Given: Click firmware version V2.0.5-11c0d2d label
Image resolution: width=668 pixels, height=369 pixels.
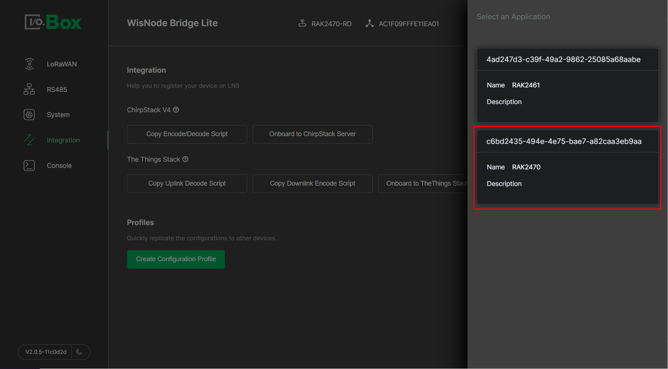Looking at the screenshot, I should coord(46,352).
